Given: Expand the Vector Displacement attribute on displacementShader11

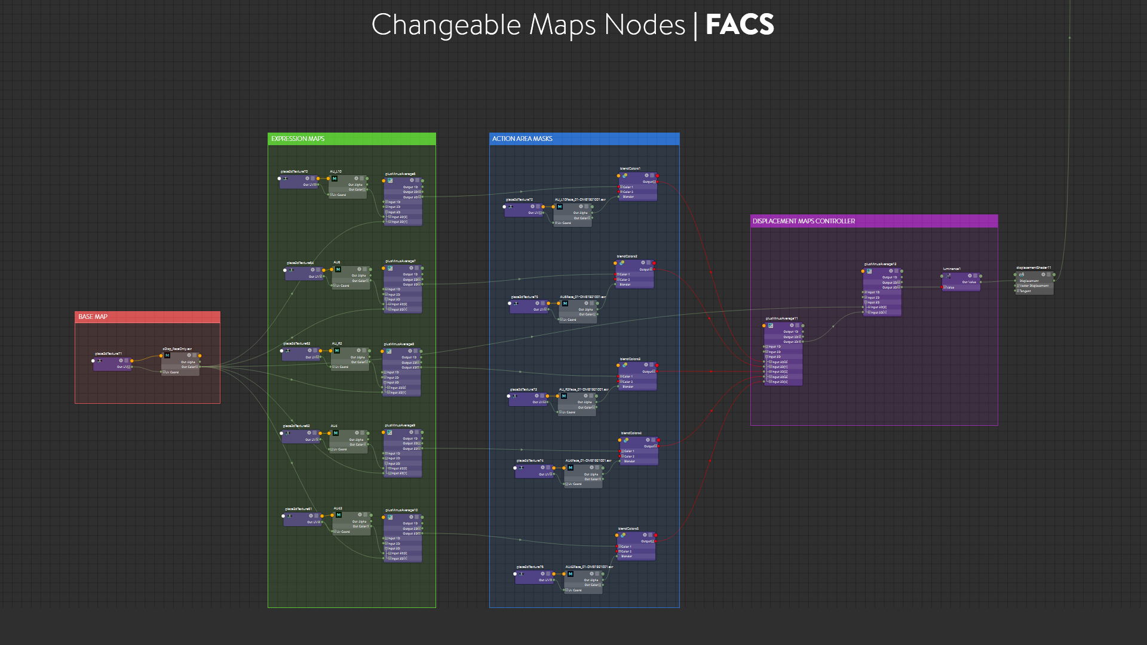Looking at the screenshot, I should tap(1017, 285).
